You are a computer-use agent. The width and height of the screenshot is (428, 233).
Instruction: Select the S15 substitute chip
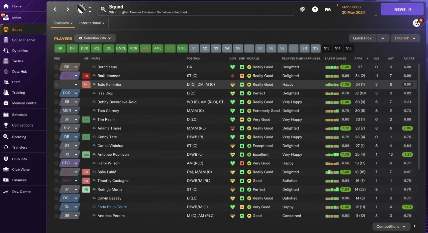pos(349,48)
